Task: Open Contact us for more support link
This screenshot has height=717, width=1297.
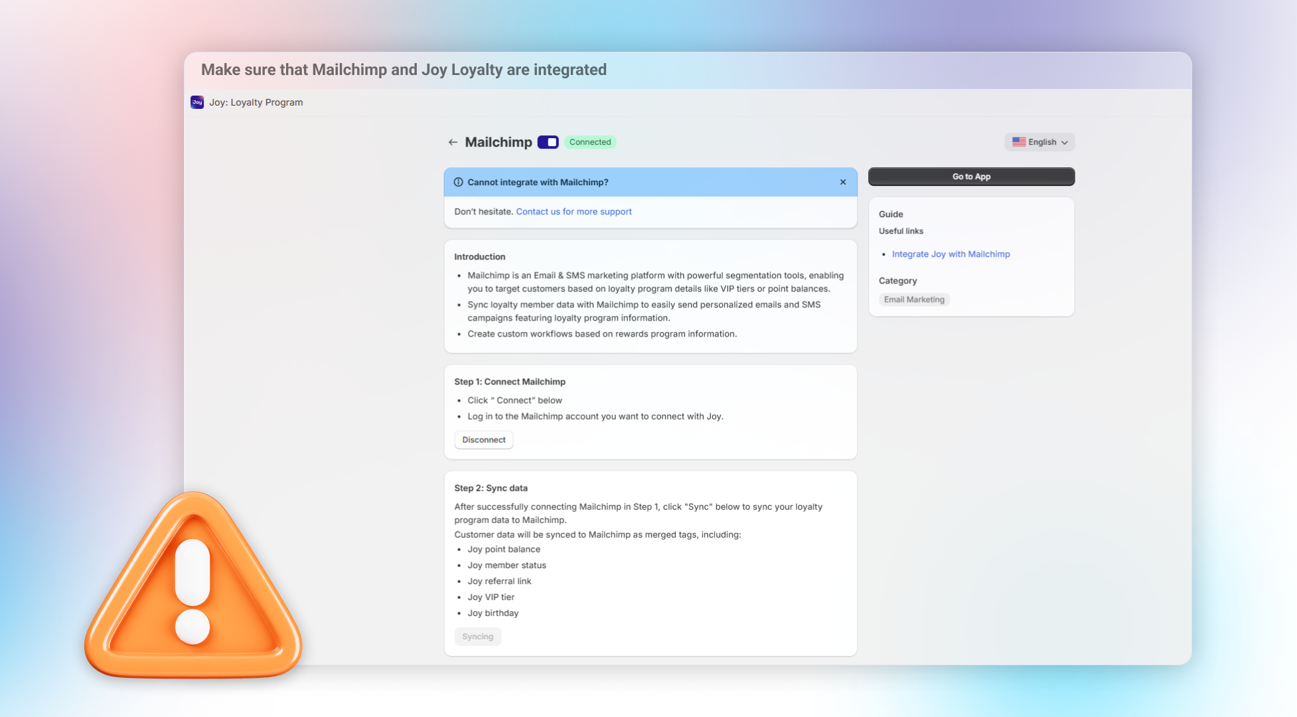Action: coord(573,212)
